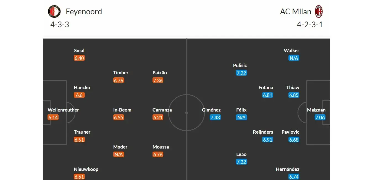Open the Feyenoord team name link

(x=84, y=12)
